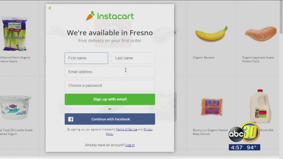The height and width of the screenshot is (159, 283).
Task: Click the Log in link
Action: [130, 145]
